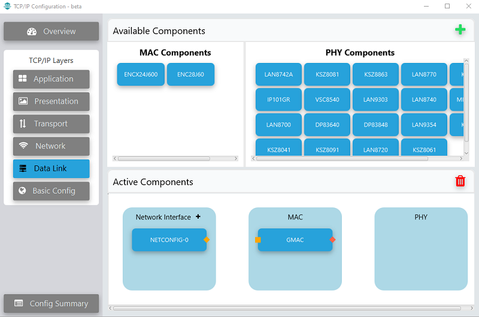Click the MAC Components horizontal scrollbar

click(x=164, y=159)
